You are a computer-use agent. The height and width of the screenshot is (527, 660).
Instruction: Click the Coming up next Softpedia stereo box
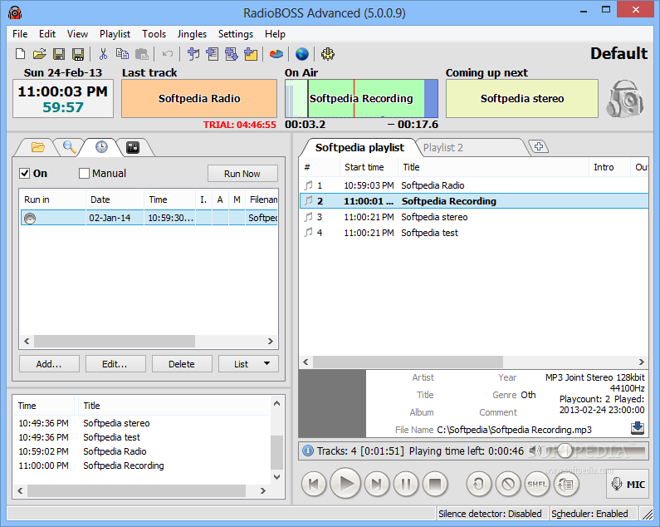[522, 98]
